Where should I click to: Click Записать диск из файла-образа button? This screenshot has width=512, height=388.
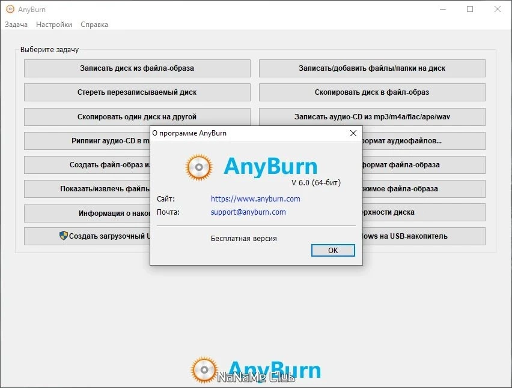(x=137, y=68)
